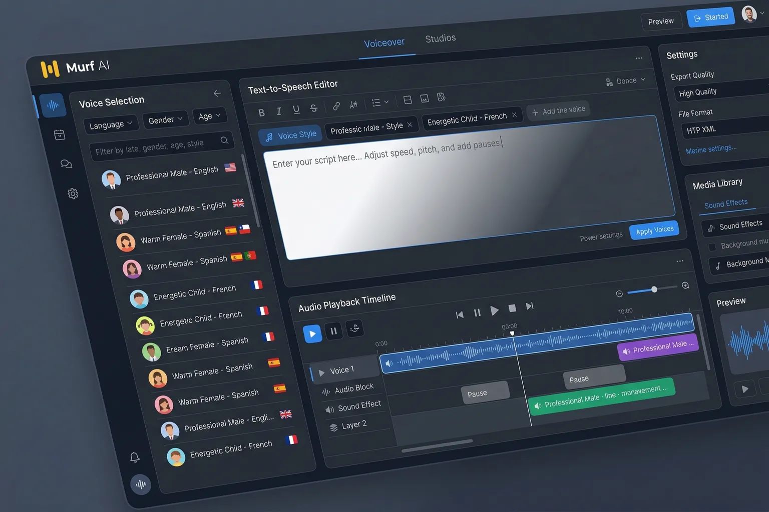
Task: Toggle italic formatting
Action: (x=279, y=111)
